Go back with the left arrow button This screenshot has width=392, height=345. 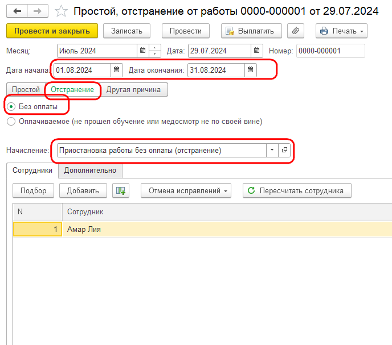click(x=17, y=11)
